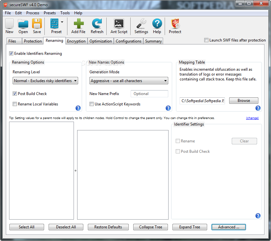The width and height of the screenshot is (271, 241).
Task: Toggle Enable Identifiers Renaming checkbox
Action: (11, 54)
